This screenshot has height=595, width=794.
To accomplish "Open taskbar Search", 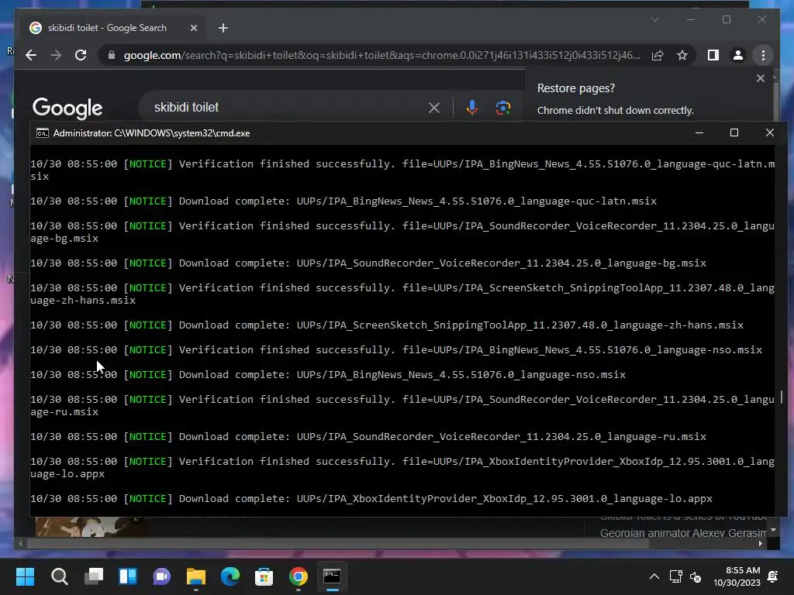I will (x=59, y=576).
